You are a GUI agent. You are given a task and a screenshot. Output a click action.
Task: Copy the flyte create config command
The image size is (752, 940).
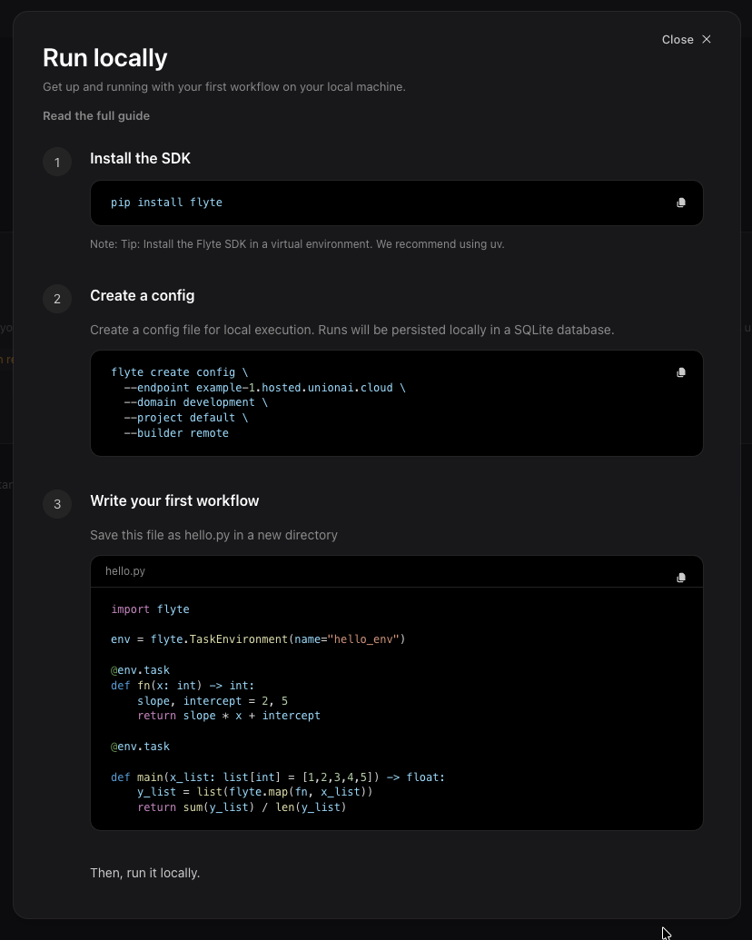(x=680, y=372)
